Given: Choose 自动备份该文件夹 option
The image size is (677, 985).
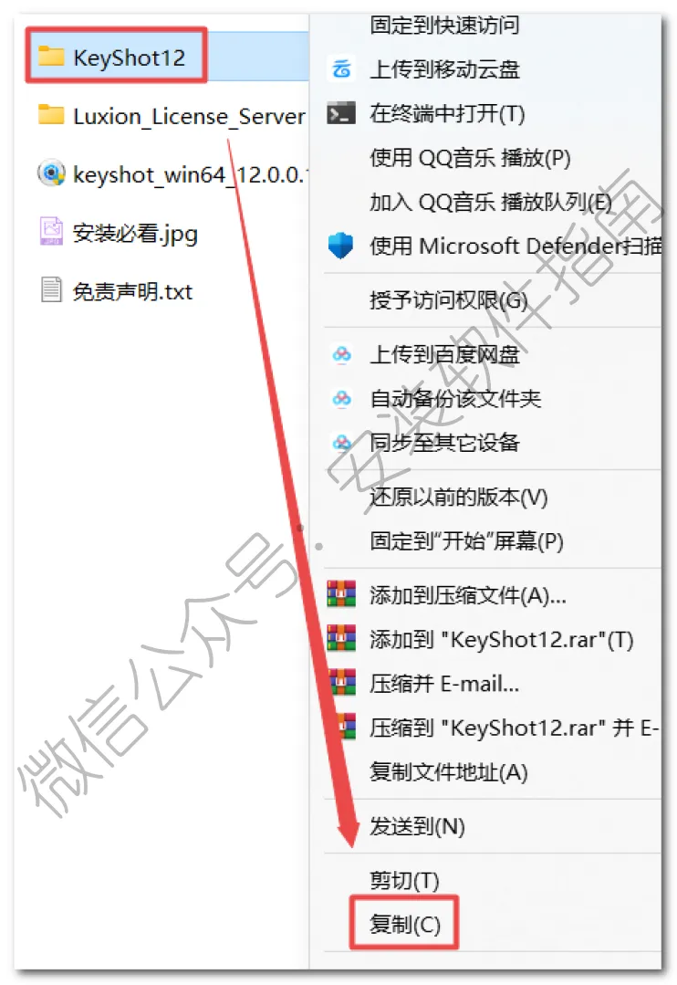Looking at the screenshot, I should 455,398.
